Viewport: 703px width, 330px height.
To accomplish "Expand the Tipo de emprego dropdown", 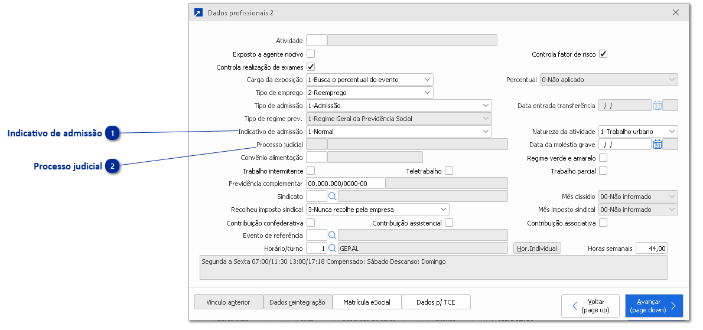I will (427, 93).
